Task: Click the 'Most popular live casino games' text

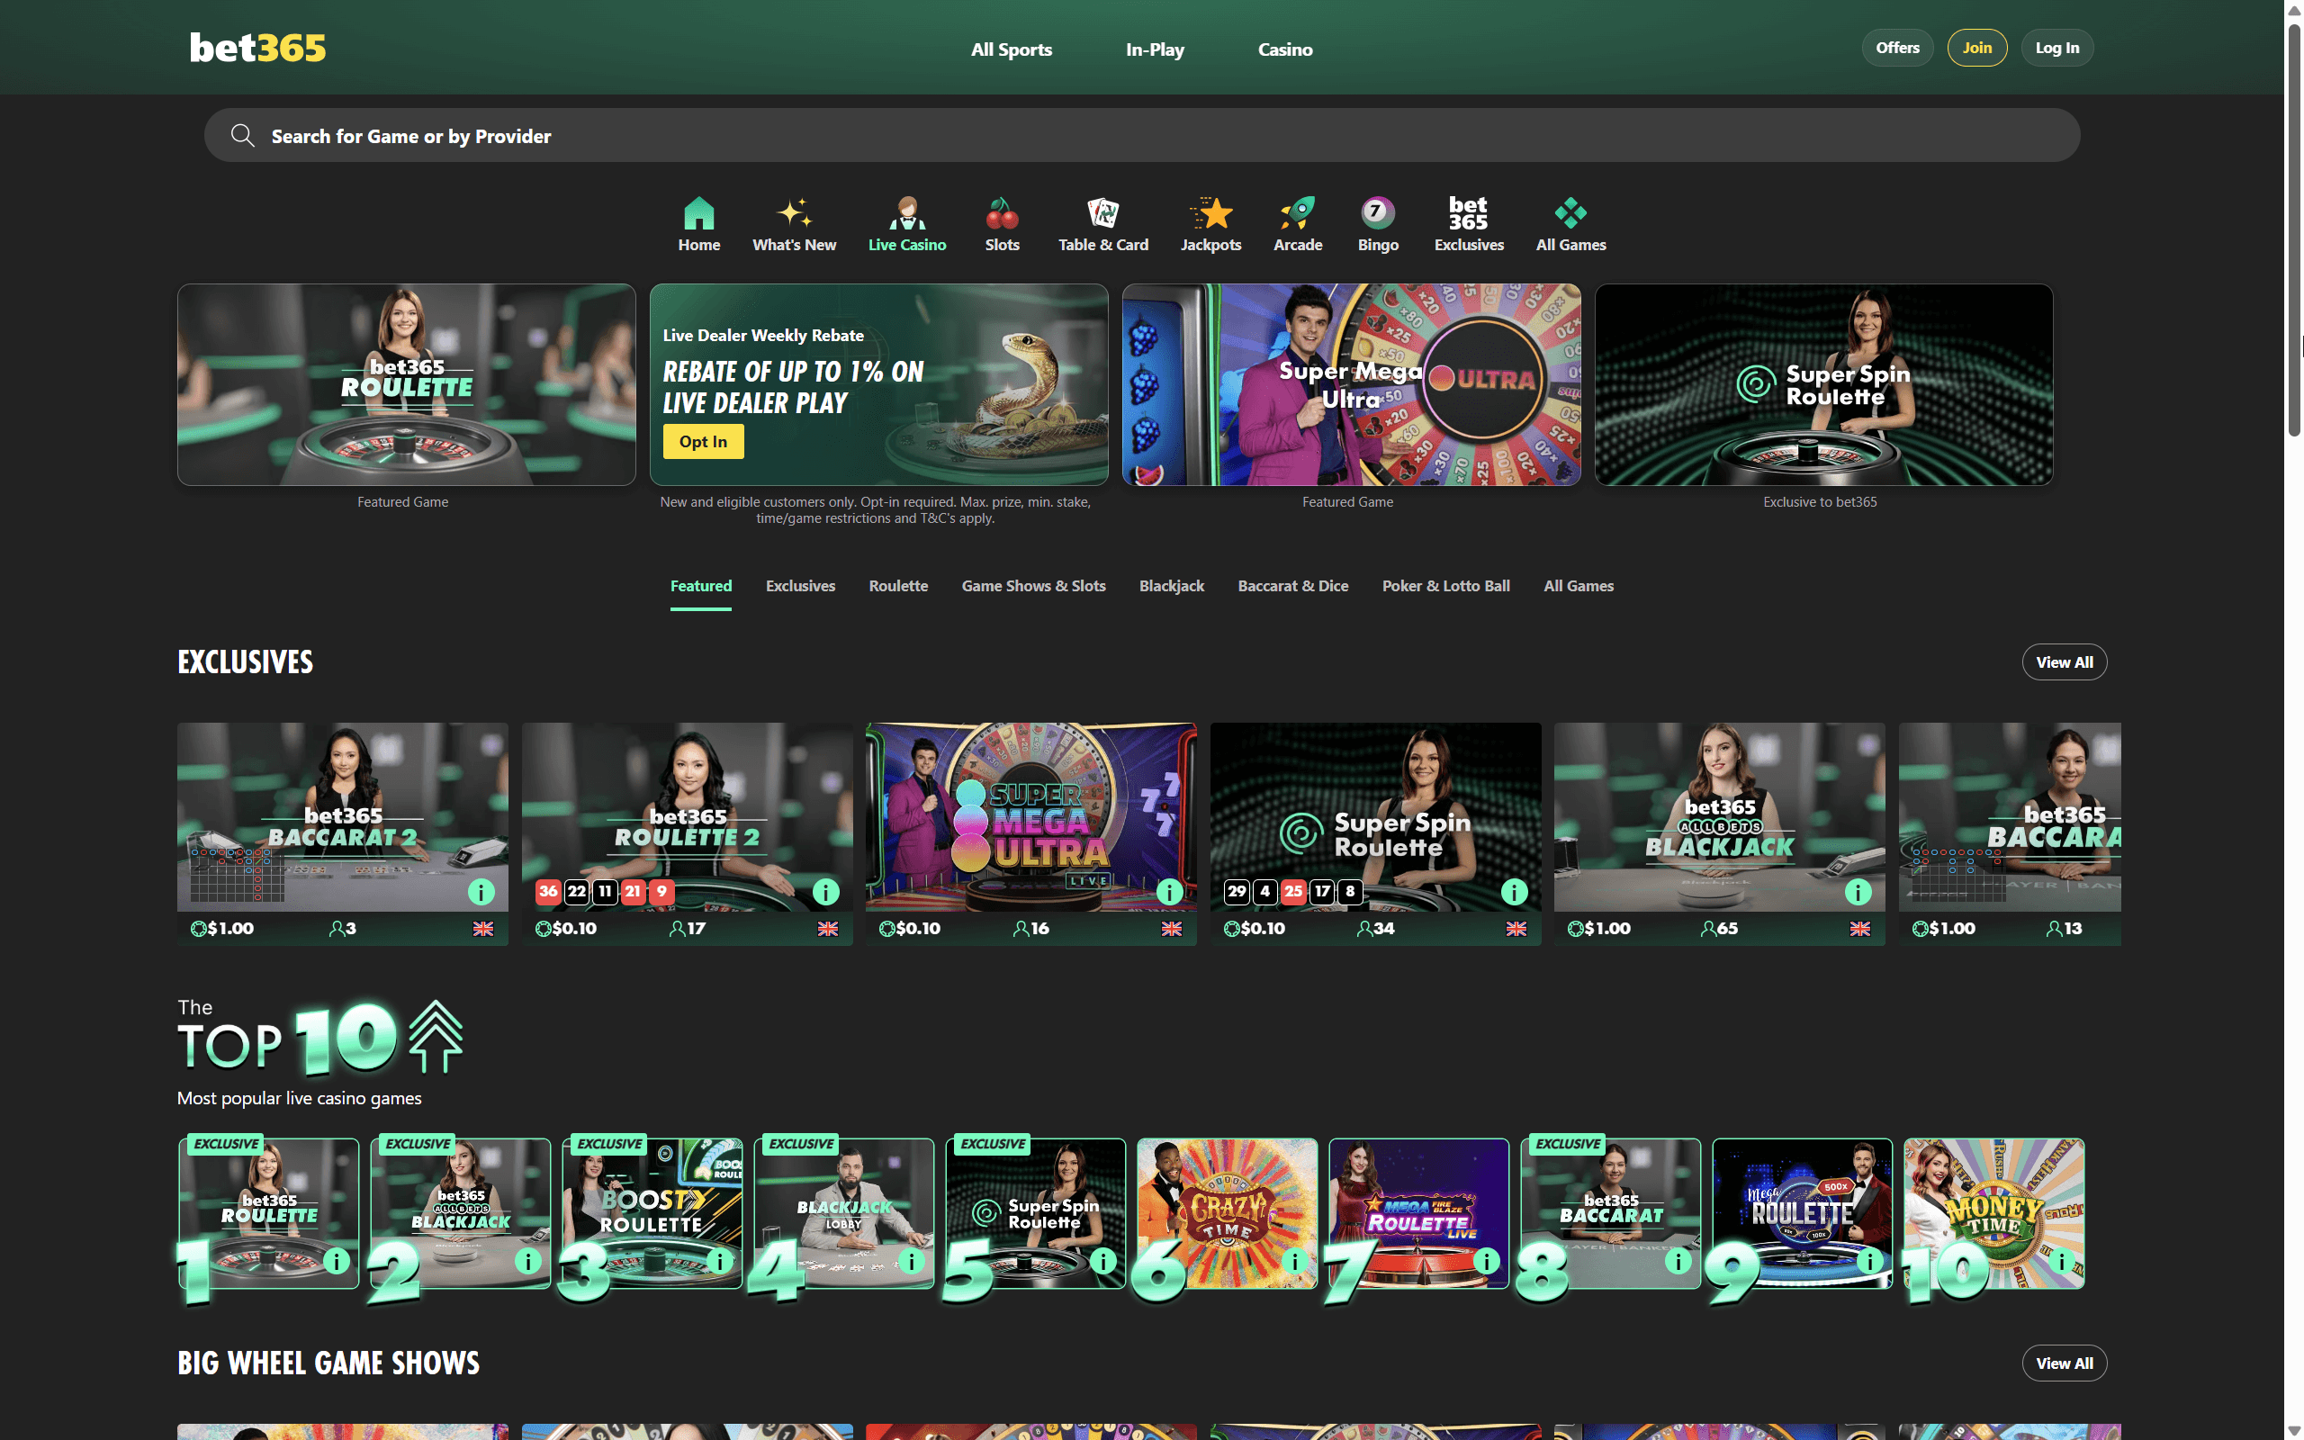Action: click(x=299, y=1098)
